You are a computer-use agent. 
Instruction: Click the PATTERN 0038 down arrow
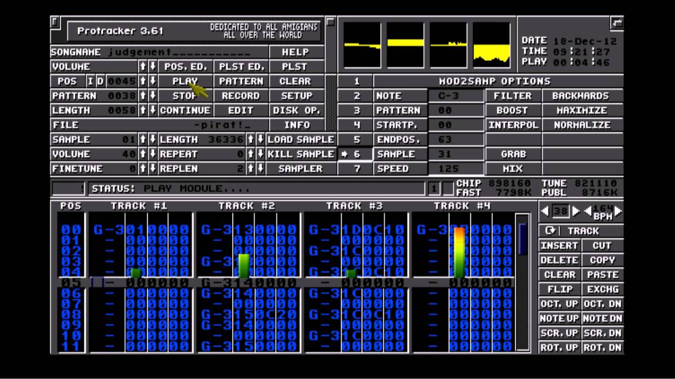click(152, 96)
